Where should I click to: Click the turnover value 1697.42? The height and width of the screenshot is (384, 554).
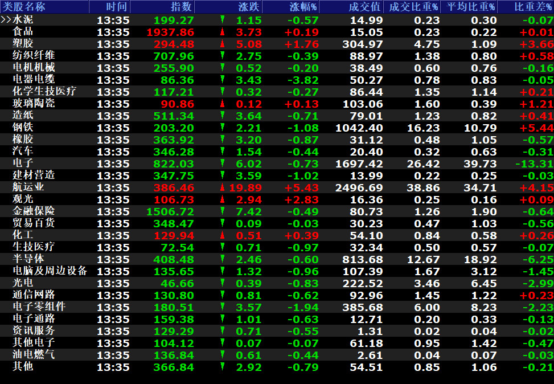coord(359,164)
